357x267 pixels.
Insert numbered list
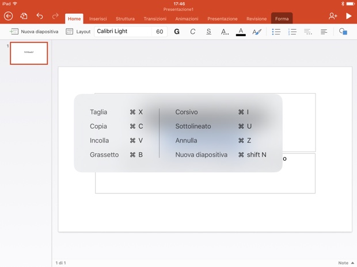pos(292,32)
